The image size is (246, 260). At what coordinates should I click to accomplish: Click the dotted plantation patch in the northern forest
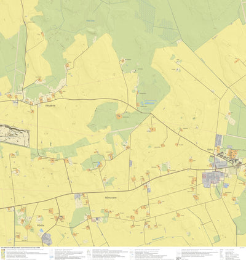click(x=146, y=17)
